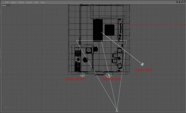The width and height of the screenshot is (186, 113).
Task: Click the viewport grip icon before Viste
Action: [2, 2]
